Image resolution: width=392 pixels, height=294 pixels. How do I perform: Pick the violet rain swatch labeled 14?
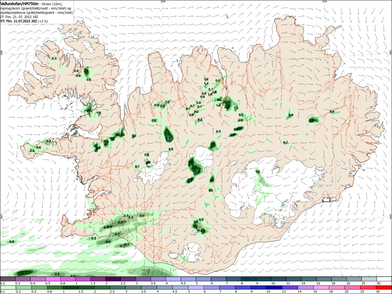305,288
